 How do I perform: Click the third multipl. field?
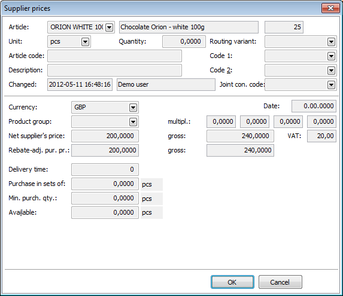pos(288,121)
